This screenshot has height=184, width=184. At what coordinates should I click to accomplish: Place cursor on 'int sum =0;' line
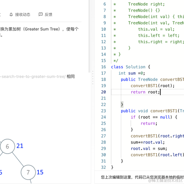click(x=132, y=73)
